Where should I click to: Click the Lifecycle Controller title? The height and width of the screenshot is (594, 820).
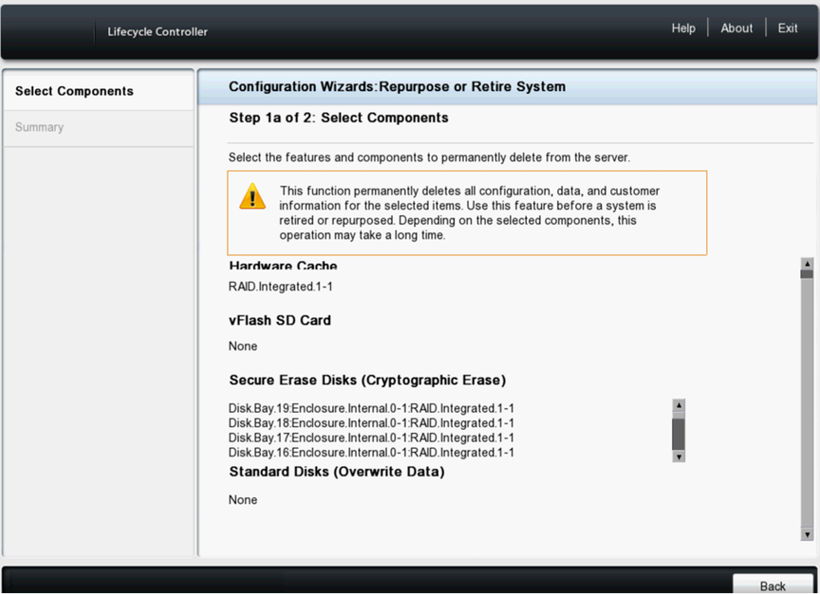pyautogui.click(x=158, y=32)
